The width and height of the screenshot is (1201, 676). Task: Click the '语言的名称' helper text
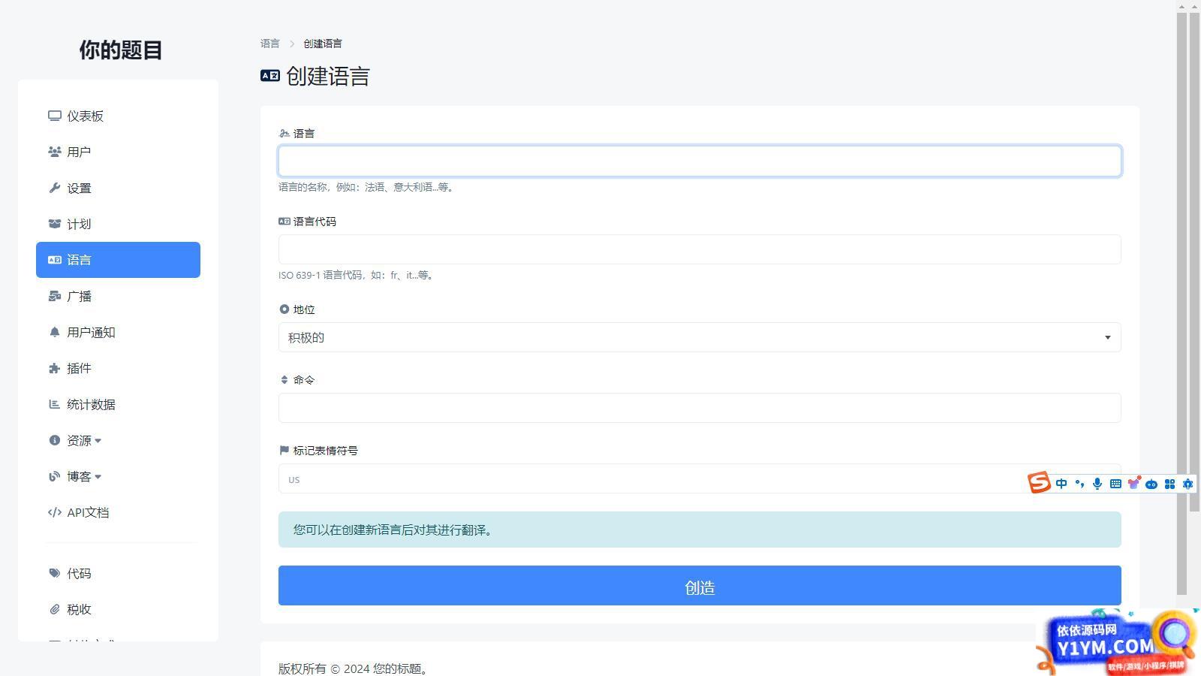click(366, 187)
